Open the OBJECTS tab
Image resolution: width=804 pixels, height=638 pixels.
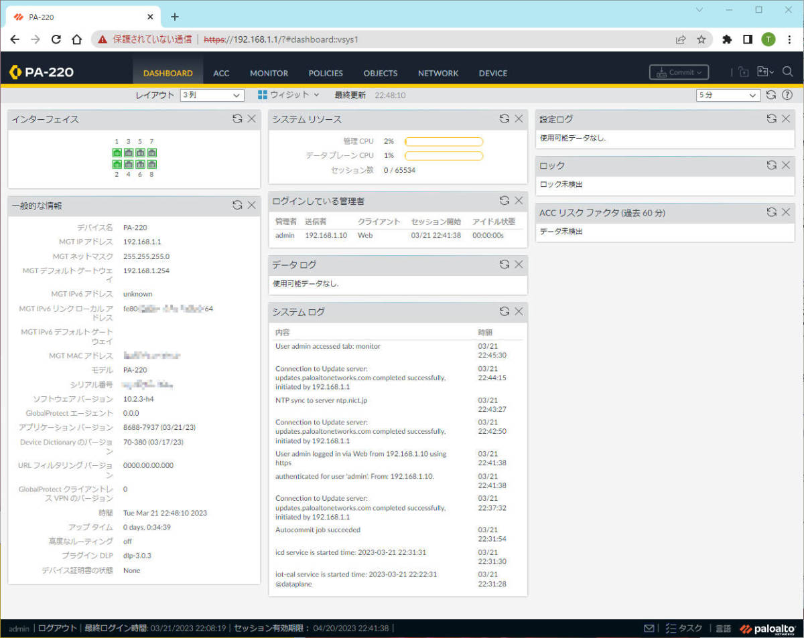pyautogui.click(x=381, y=73)
